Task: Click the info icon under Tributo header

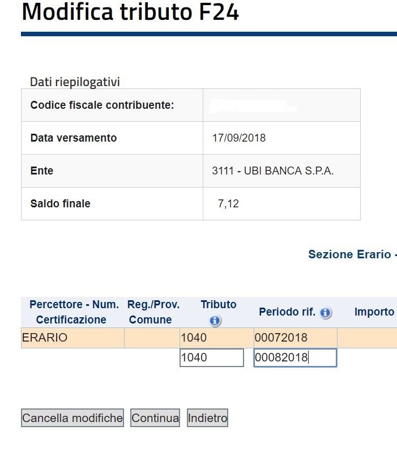Action: (215, 321)
